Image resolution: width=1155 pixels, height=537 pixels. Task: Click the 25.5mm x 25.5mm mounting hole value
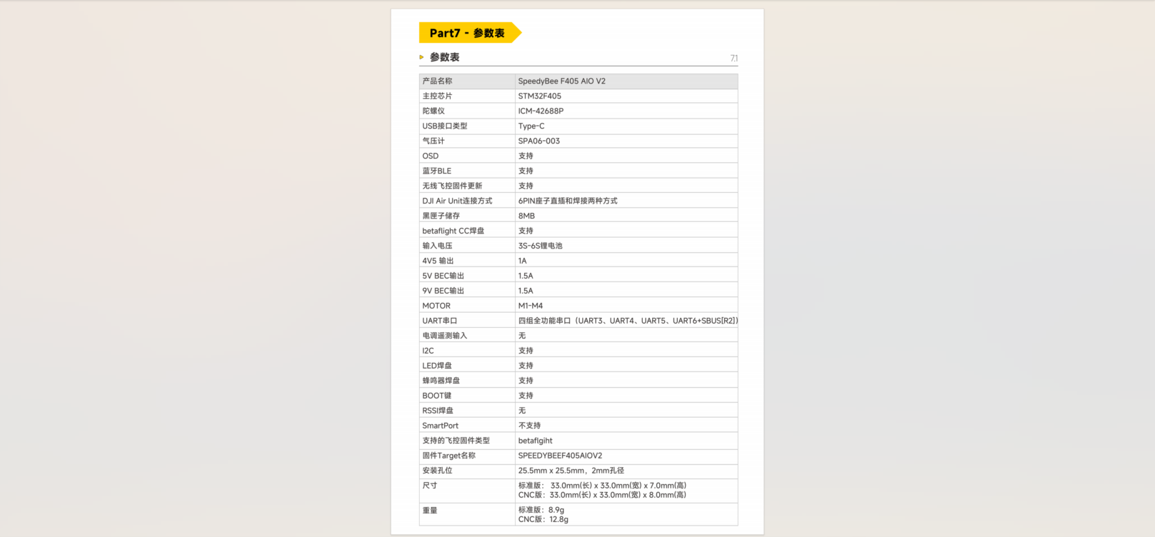coord(571,471)
